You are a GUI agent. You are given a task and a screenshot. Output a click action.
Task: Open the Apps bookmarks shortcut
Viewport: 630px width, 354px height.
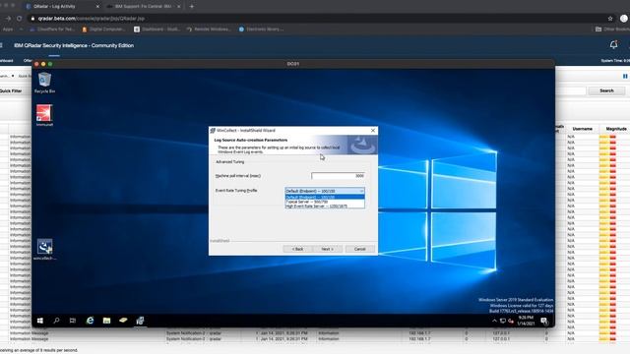8,29
